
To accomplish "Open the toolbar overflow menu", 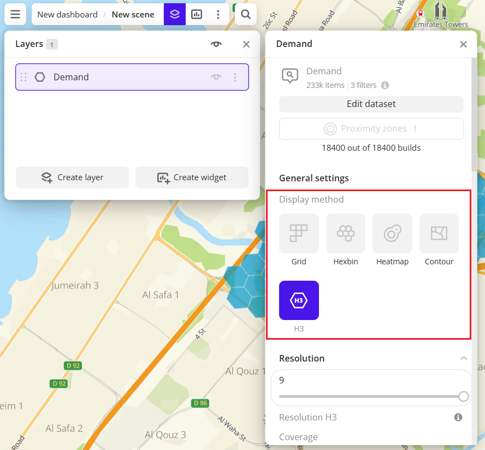I will click(x=218, y=14).
